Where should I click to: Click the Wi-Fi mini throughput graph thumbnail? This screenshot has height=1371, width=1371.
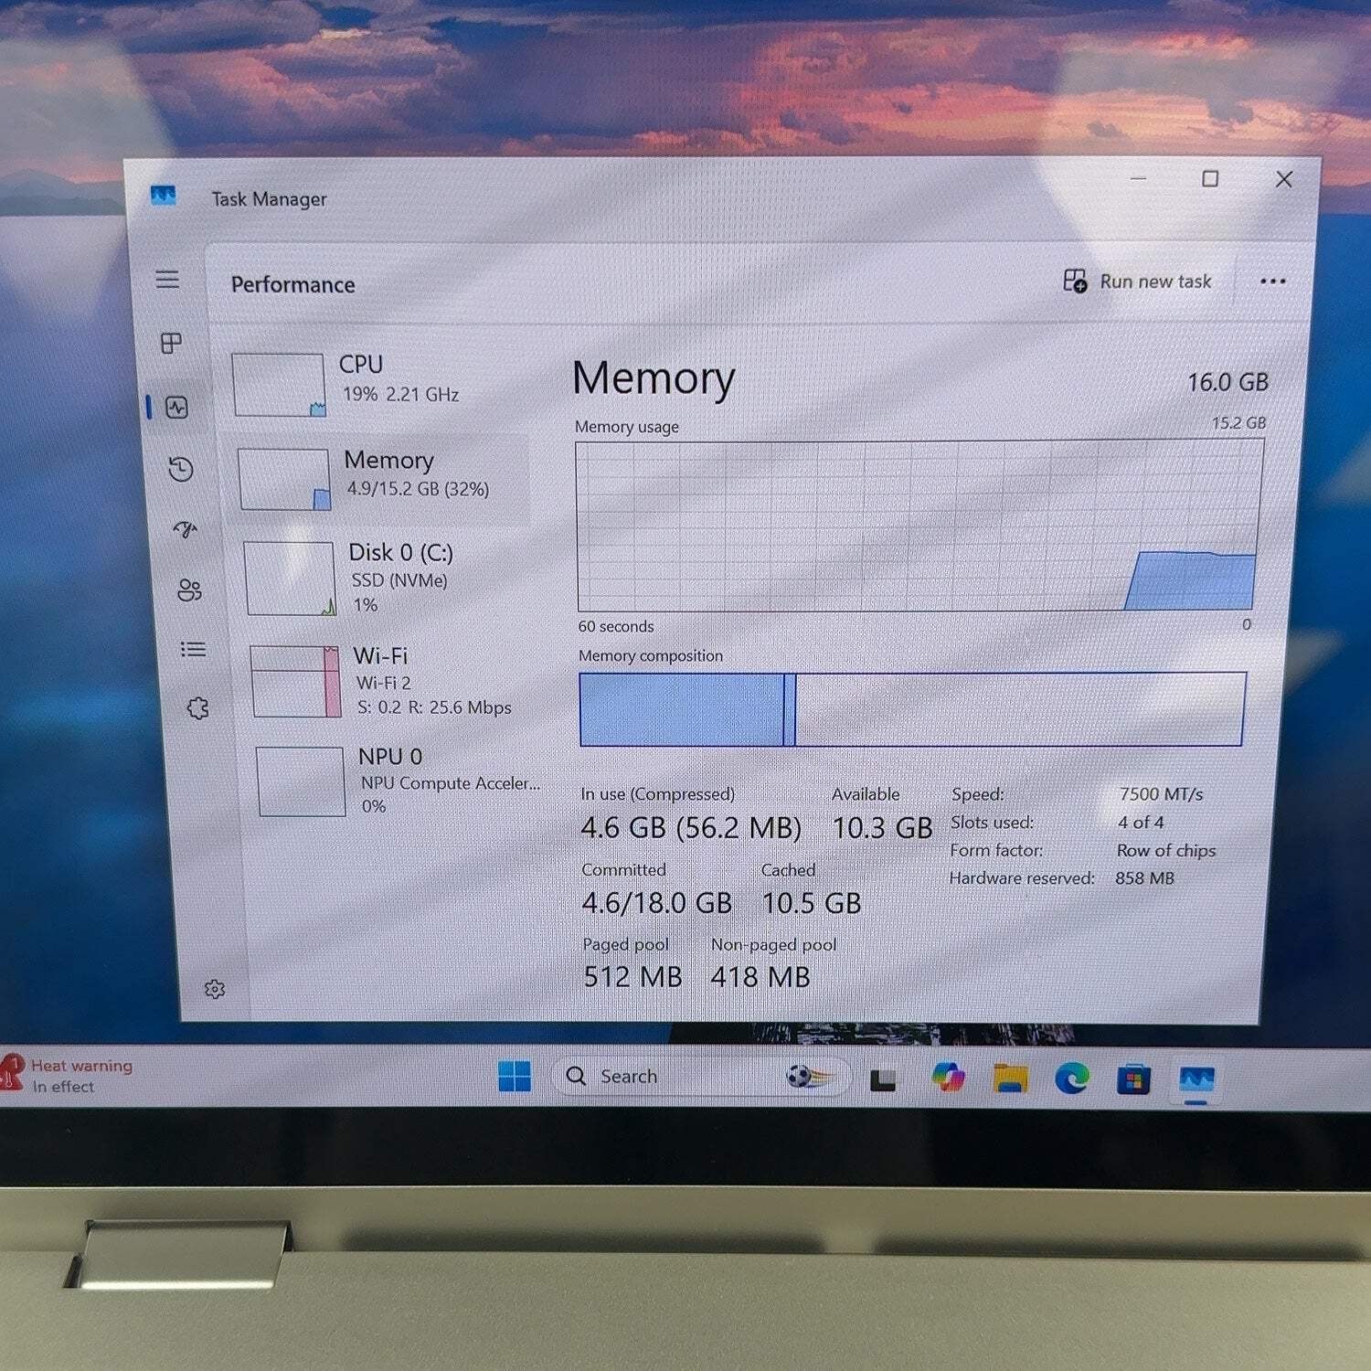click(x=296, y=682)
